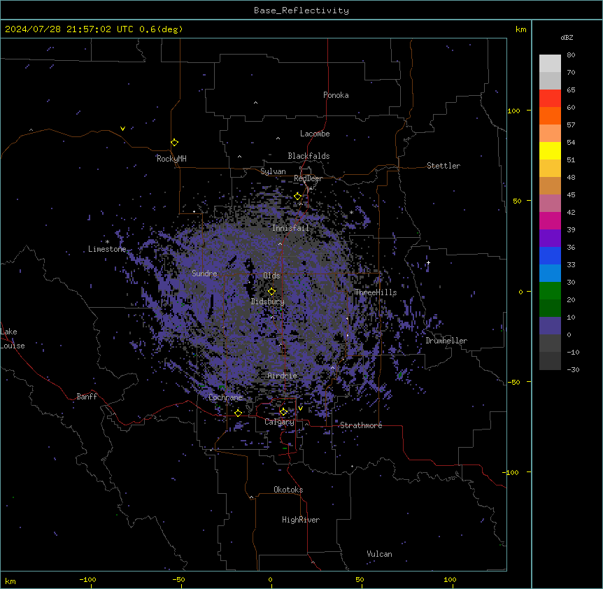
Task: Click the Cochrane label
Action: (x=226, y=397)
